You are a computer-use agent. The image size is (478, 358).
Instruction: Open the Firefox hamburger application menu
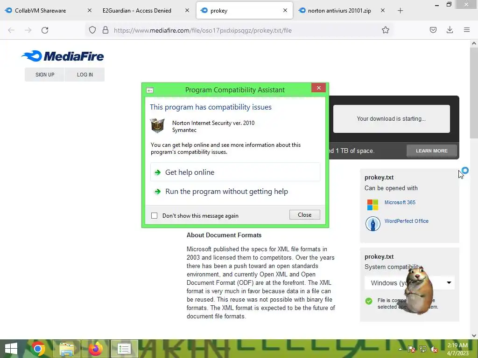point(467,30)
